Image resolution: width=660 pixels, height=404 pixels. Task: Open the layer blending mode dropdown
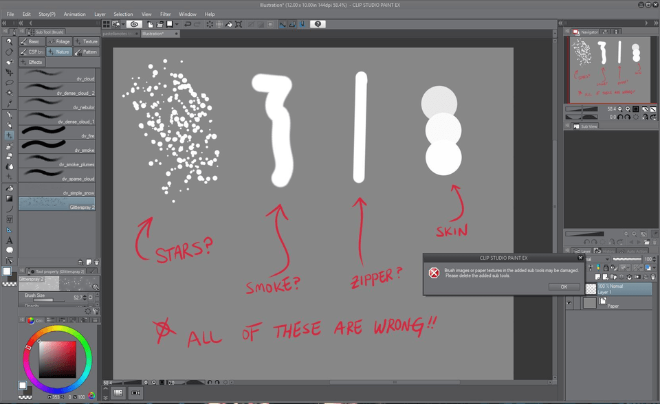coord(608,260)
